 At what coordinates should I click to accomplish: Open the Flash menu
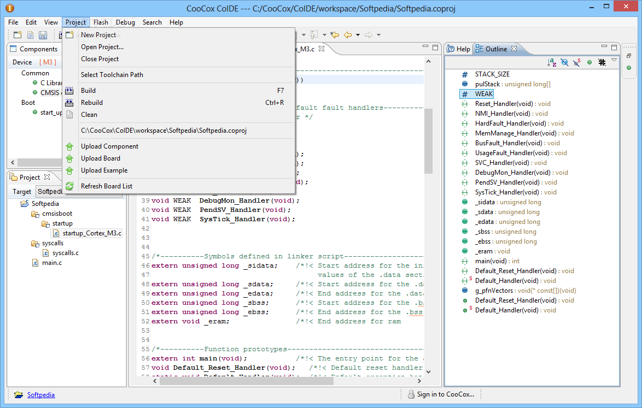point(101,22)
